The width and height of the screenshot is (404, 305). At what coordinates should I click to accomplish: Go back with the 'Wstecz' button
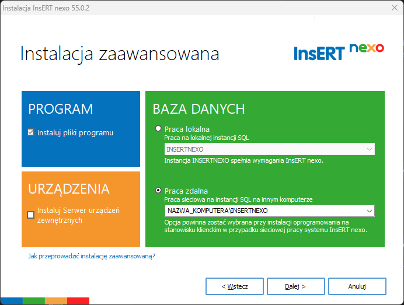(x=235, y=286)
